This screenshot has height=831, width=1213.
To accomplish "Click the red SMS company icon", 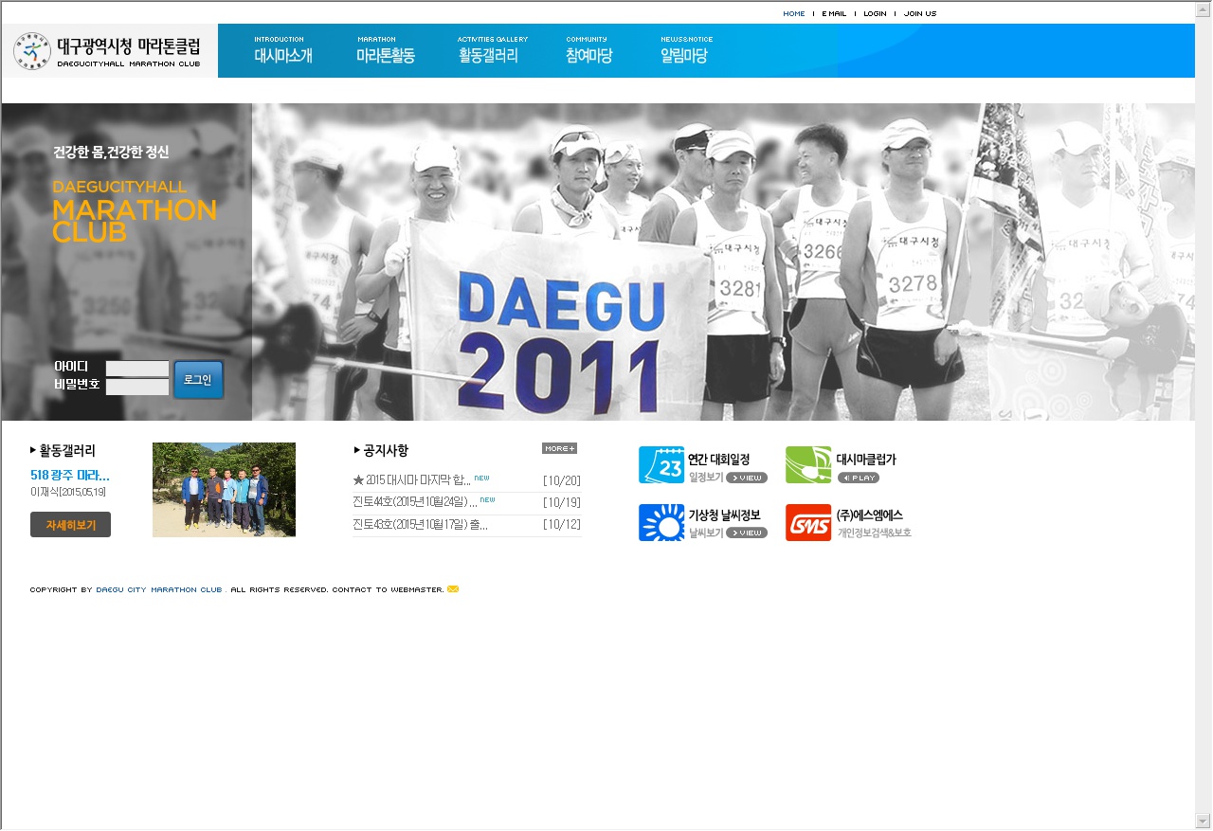I will (807, 523).
